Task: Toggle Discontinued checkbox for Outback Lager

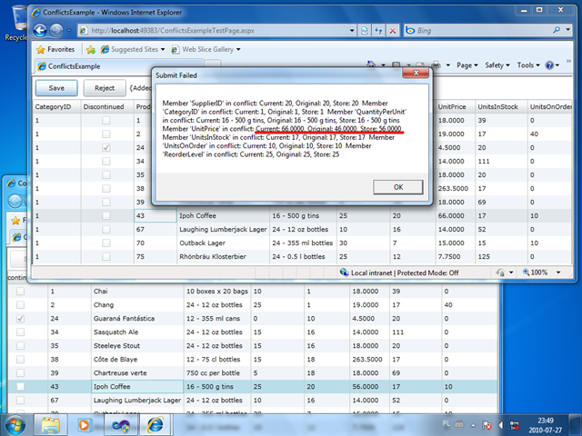Action: pos(106,243)
